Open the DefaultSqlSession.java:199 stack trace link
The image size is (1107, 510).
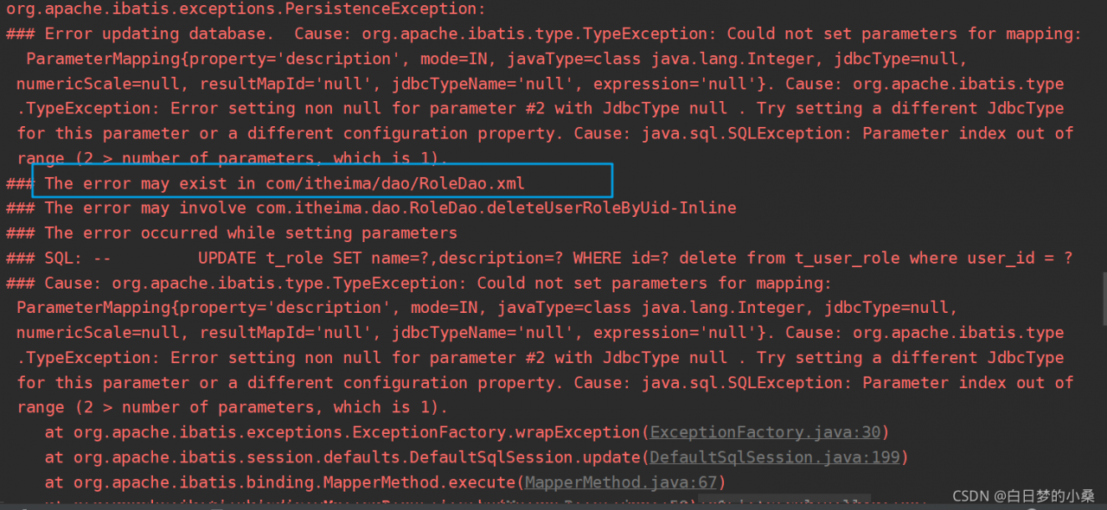773,457
